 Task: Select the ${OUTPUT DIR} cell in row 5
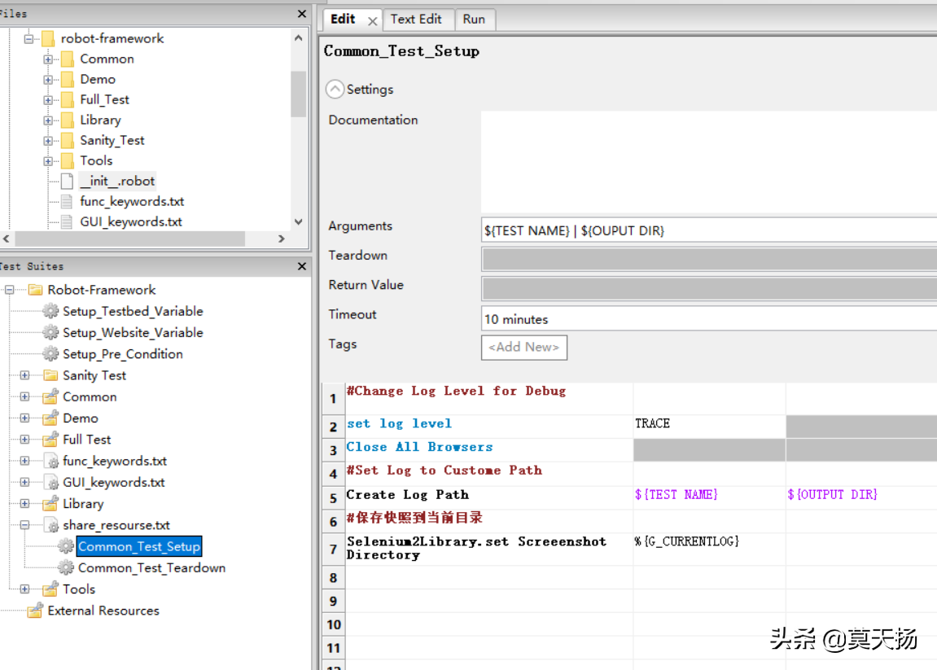[x=861, y=497]
